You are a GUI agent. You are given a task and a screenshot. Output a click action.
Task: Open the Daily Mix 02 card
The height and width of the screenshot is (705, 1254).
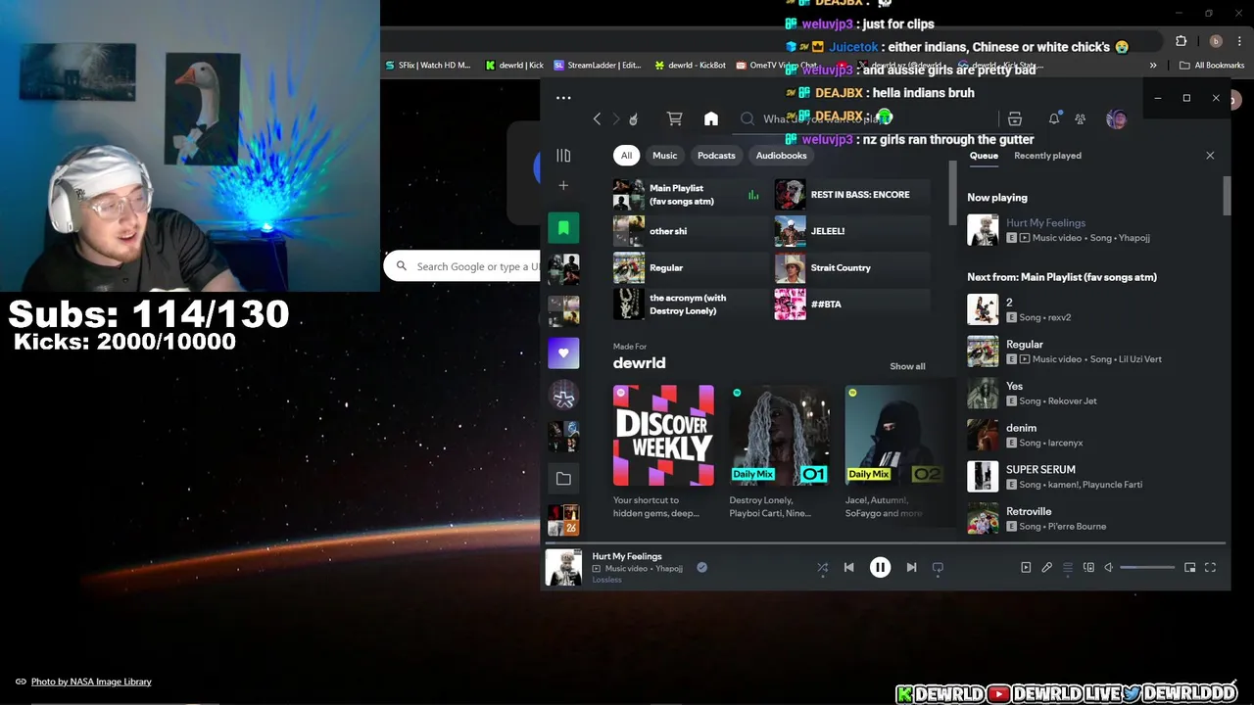click(x=894, y=452)
